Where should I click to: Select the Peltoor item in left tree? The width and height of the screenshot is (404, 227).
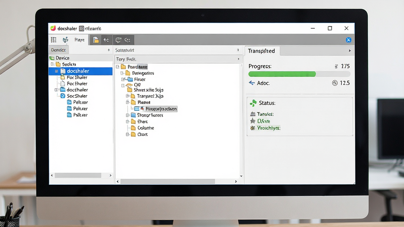(80, 102)
